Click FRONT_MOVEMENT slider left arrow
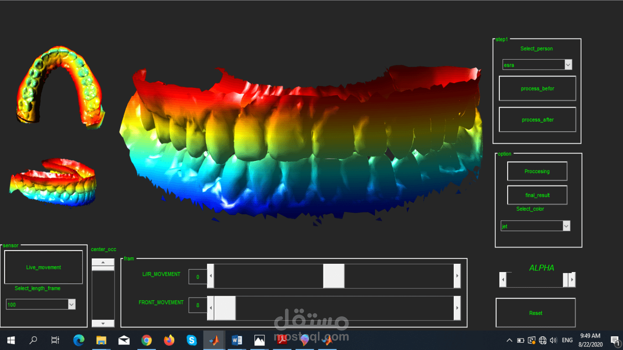623x350 pixels. pyautogui.click(x=210, y=308)
